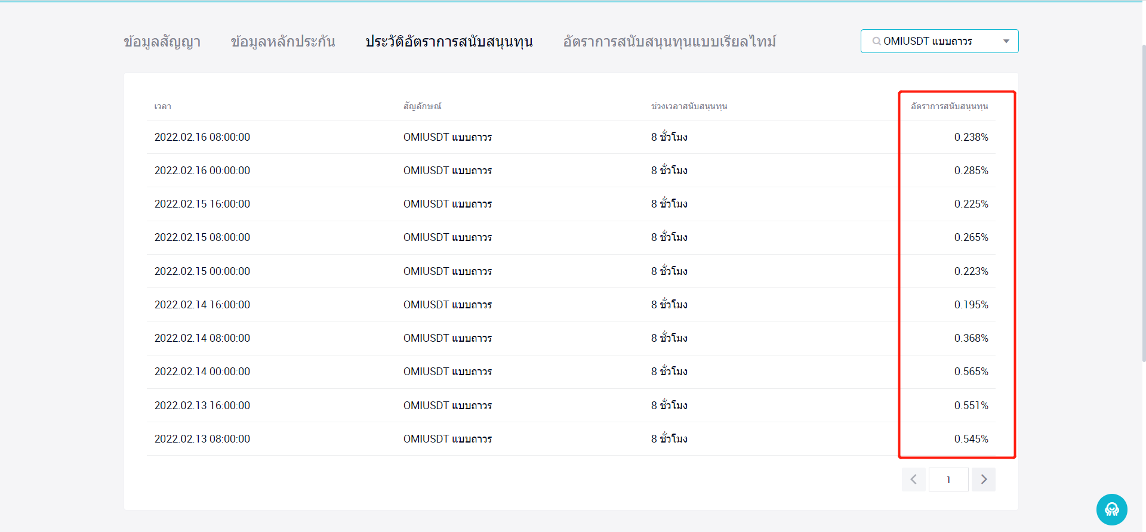Image resolution: width=1146 pixels, height=532 pixels.
Task: Select timestamp 2022.02.15 00:00:00
Action: (202, 271)
